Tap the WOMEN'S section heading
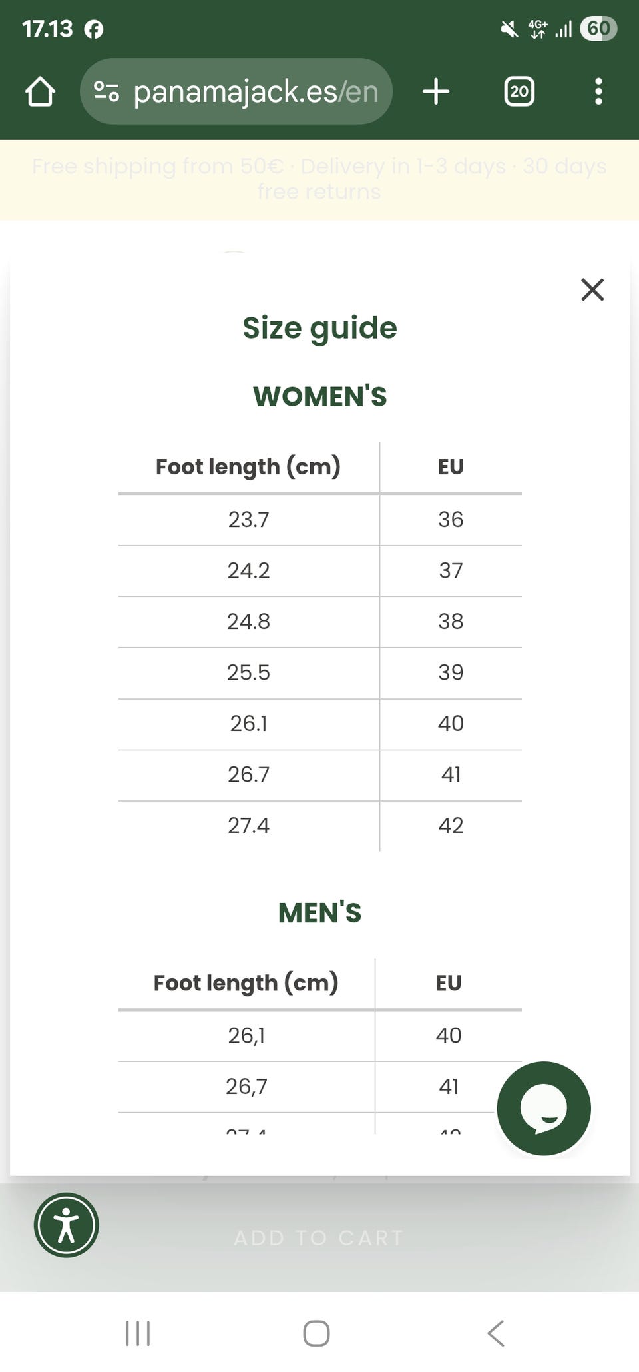Viewport: 639px width, 1372px height. tap(319, 396)
